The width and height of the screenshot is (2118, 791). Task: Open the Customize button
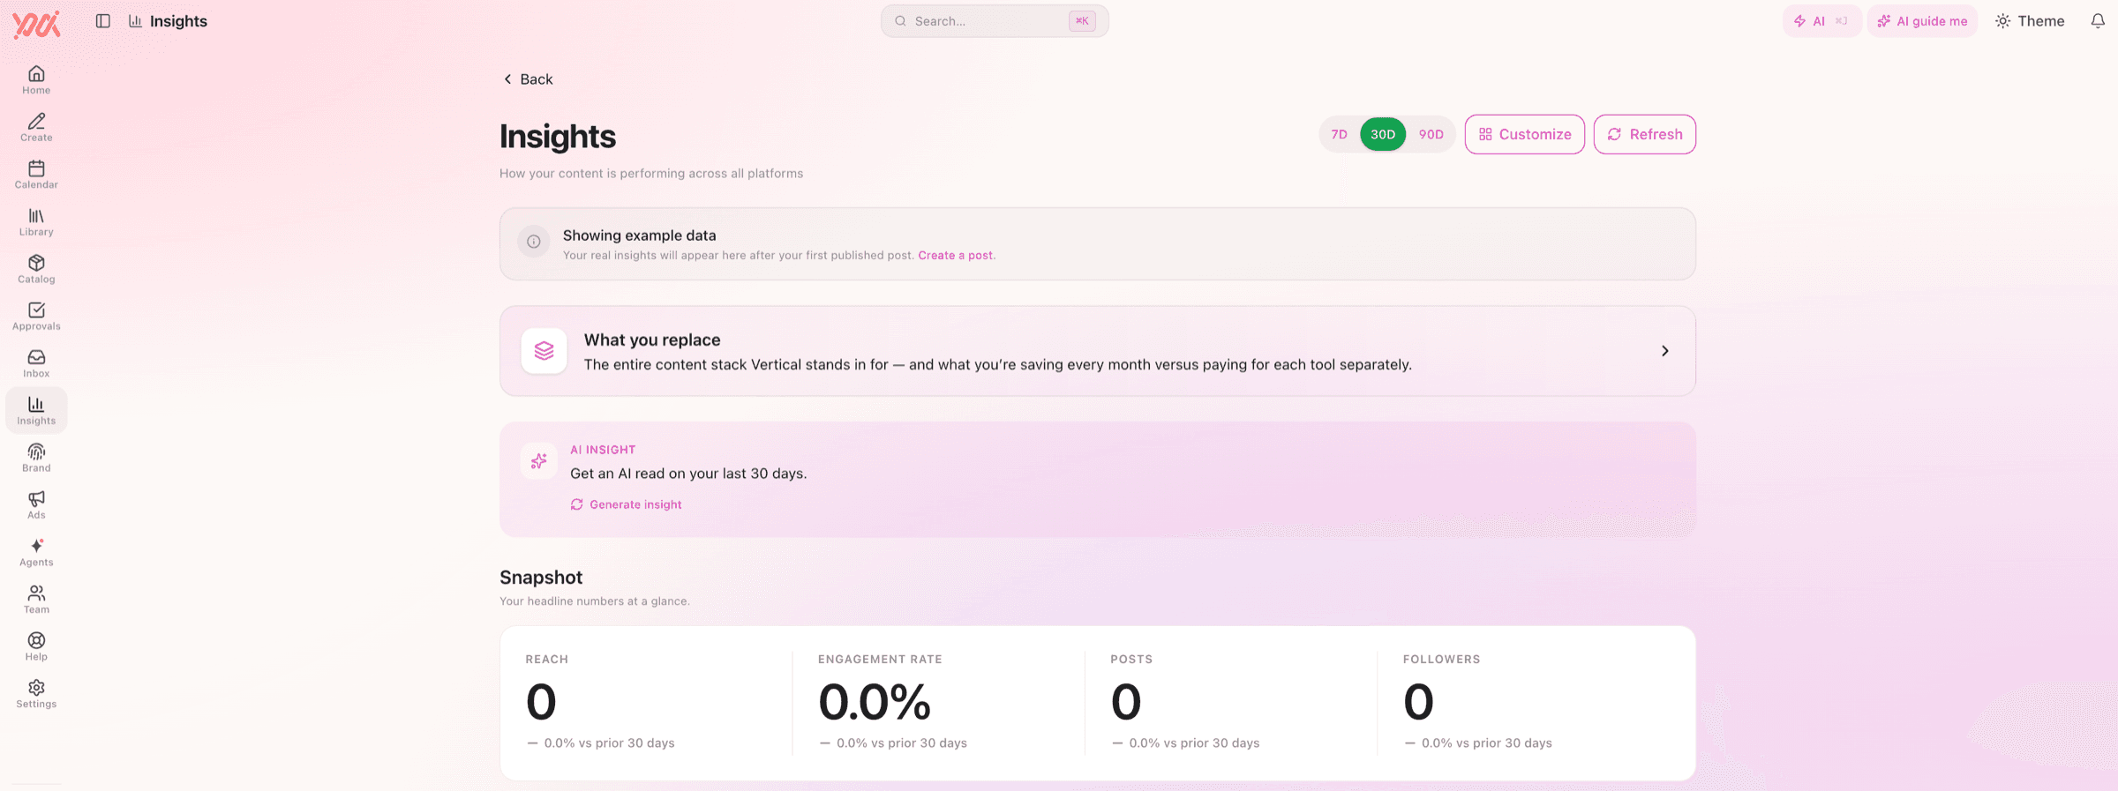(x=1525, y=134)
